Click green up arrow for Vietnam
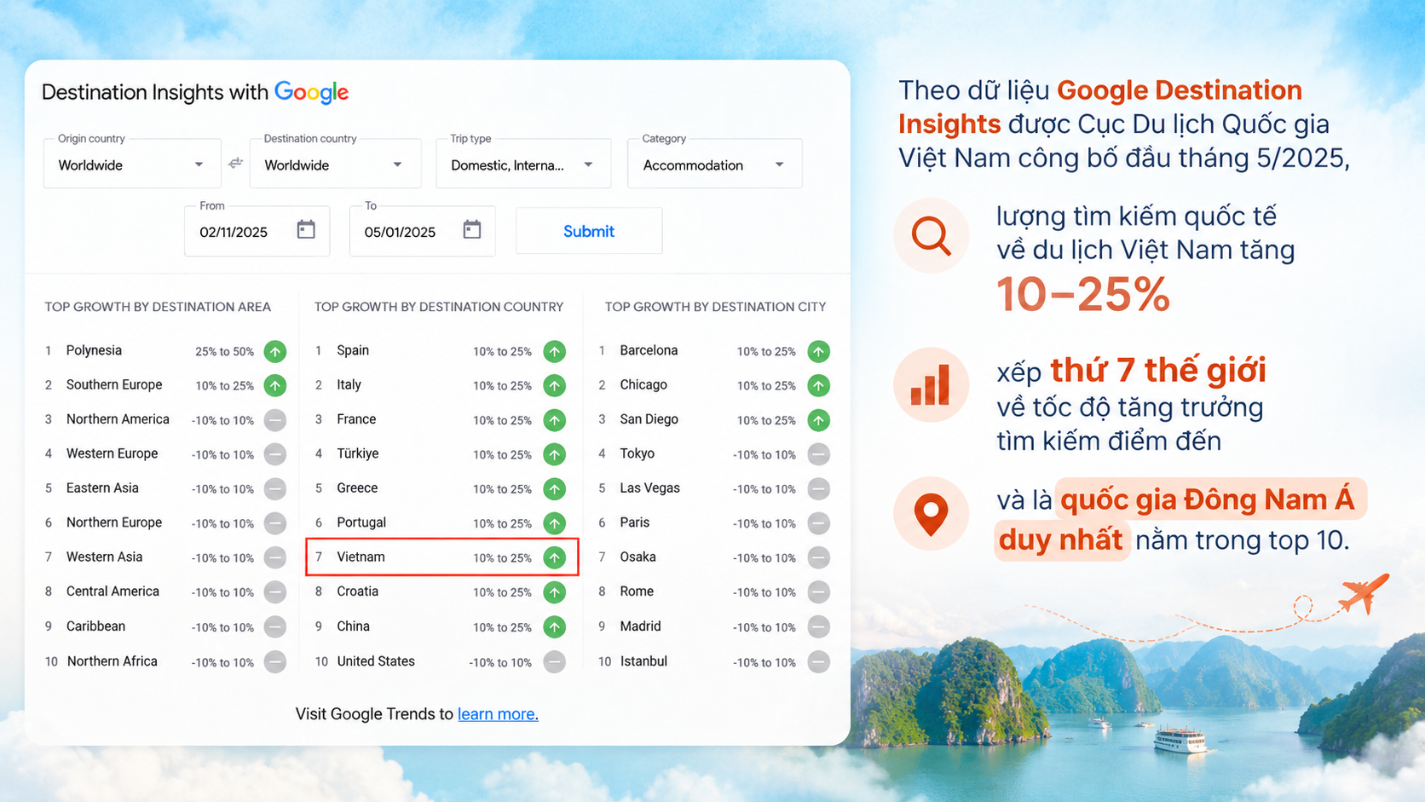 tap(554, 557)
